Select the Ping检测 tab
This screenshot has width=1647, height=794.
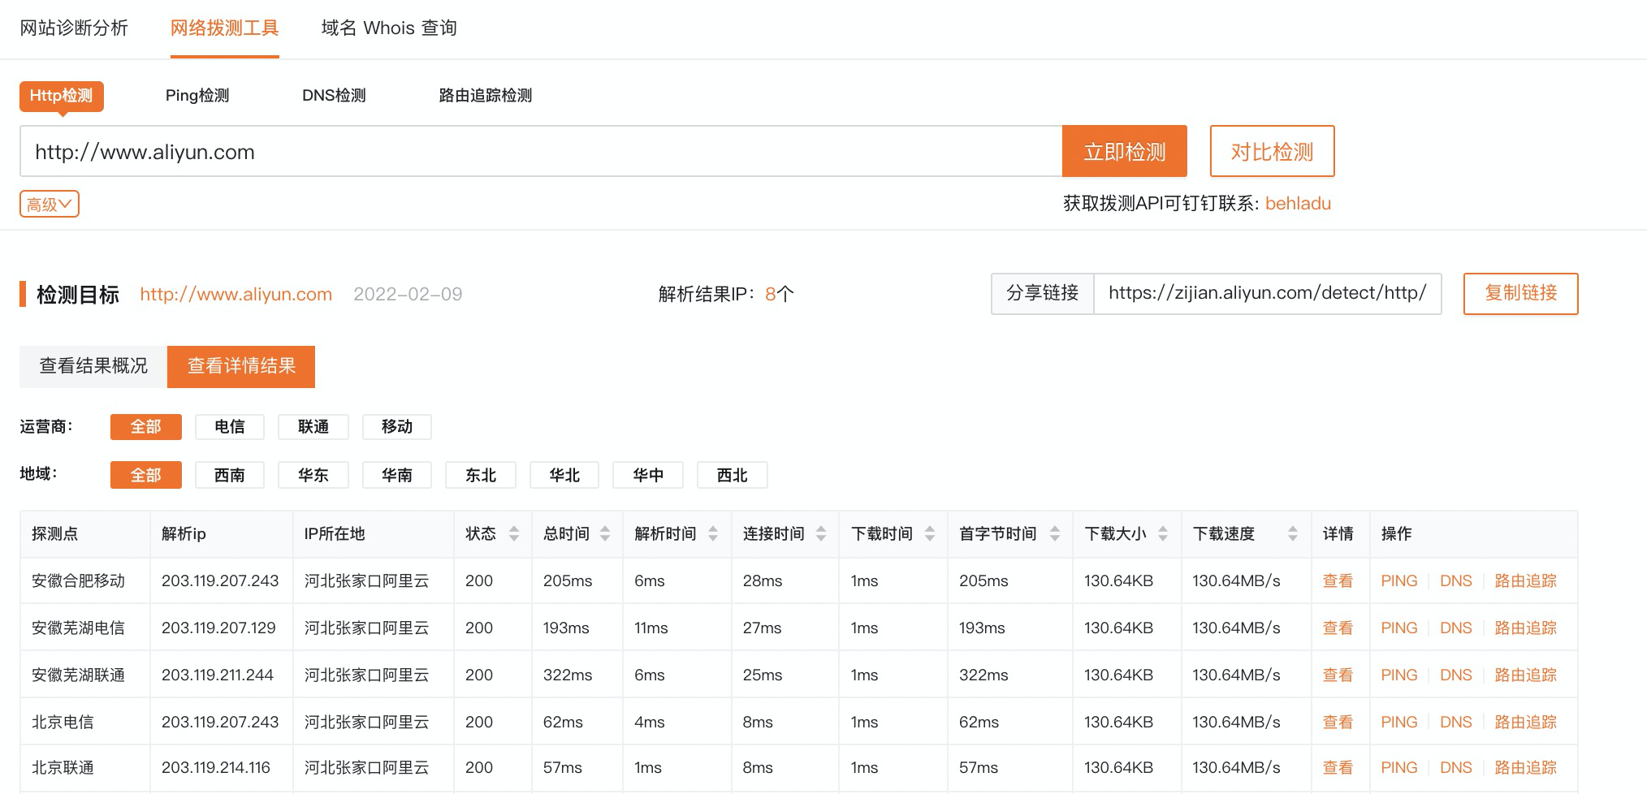pos(197,96)
